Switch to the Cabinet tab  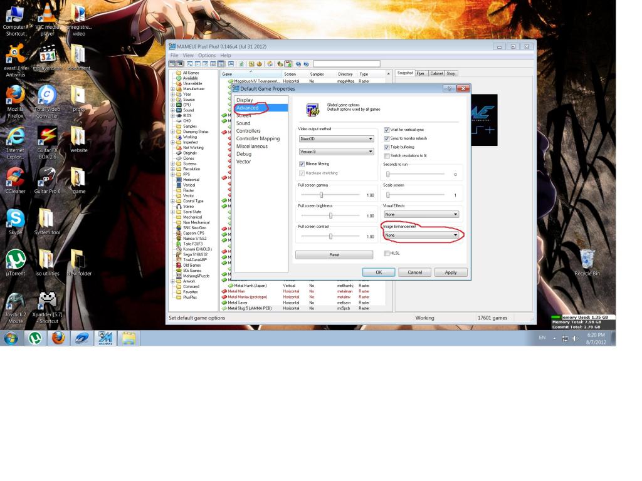pyautogui.click(x=436, y=74)
